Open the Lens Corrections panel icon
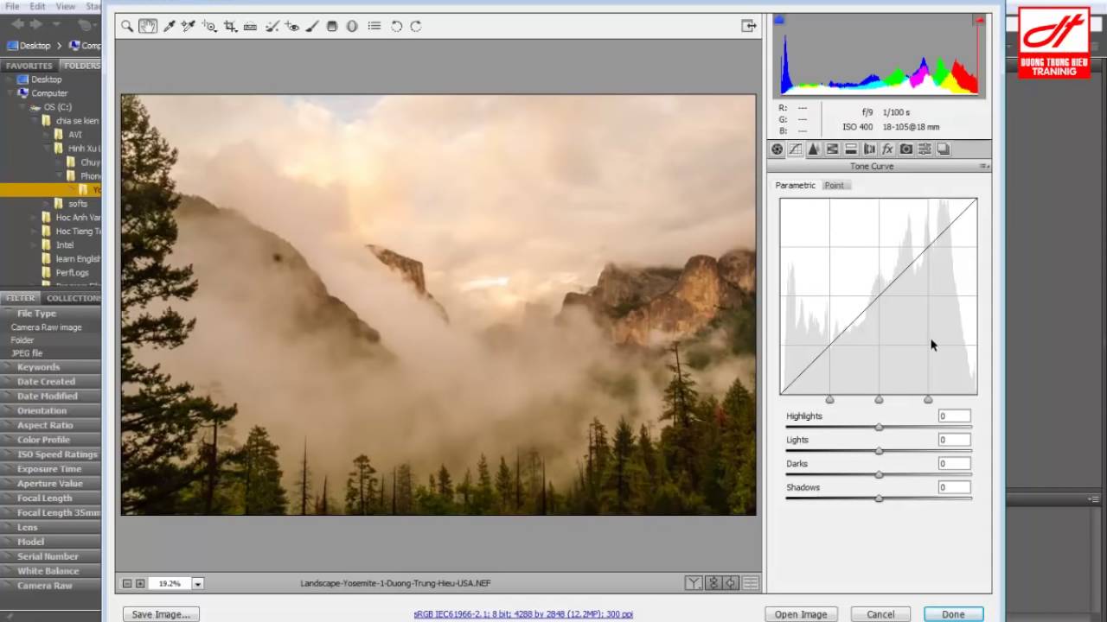Screen dimensions: 1107x622 [x=869, y=149]
